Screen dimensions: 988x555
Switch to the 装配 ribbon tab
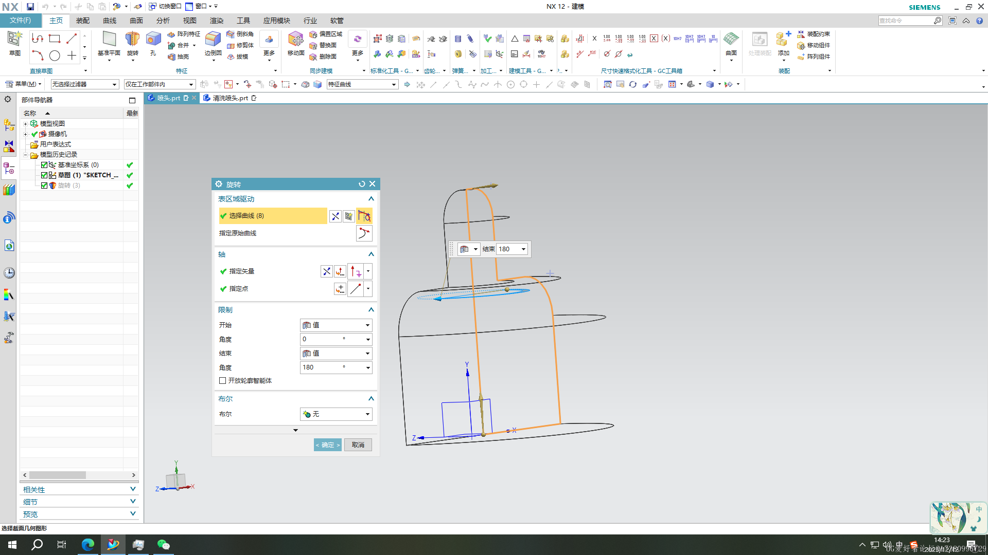pyautogui.click(x=83, y=21)
